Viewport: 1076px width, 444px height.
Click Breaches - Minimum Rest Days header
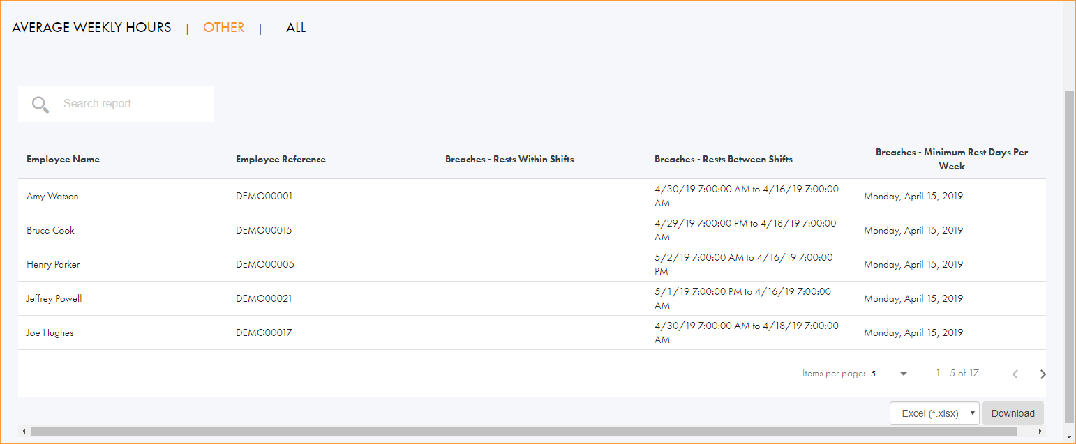(x=952, y=159)
